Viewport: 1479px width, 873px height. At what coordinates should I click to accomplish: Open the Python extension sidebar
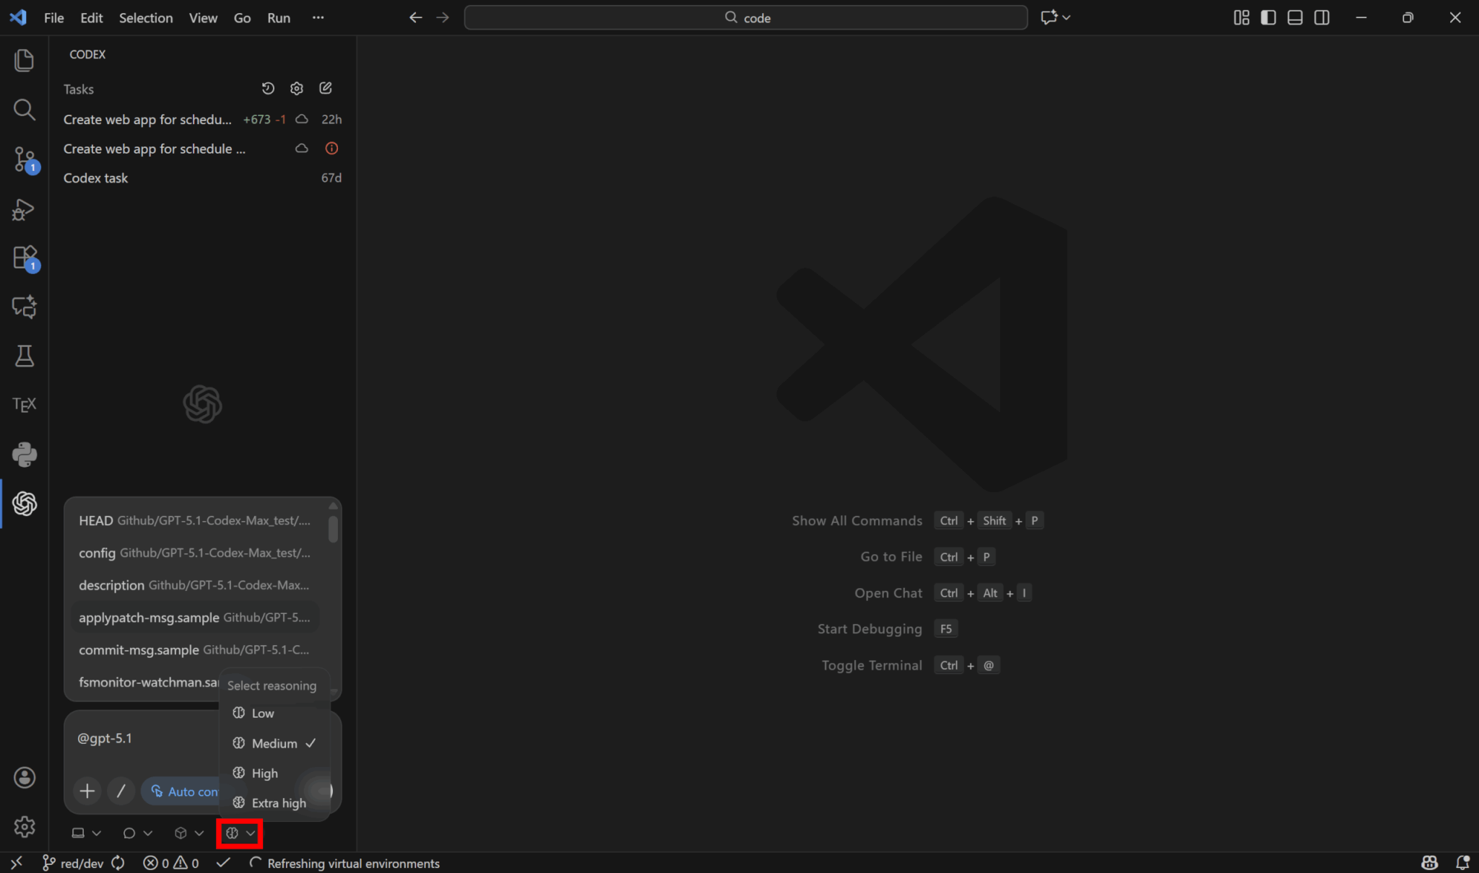tap(24, 455)
